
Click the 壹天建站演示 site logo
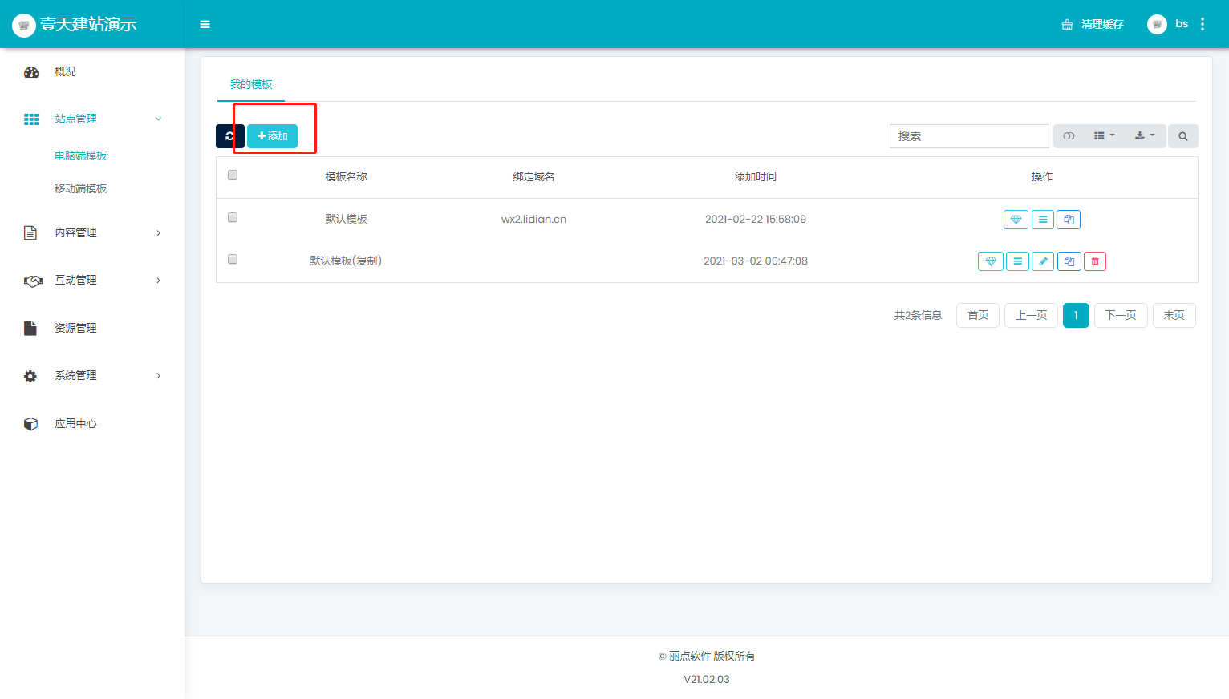[x=75, y=25]
